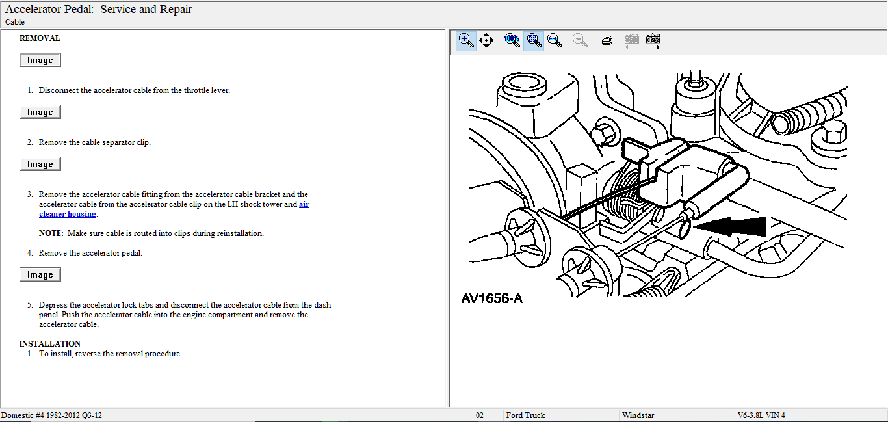Click the 02 model year status cell

480,415
